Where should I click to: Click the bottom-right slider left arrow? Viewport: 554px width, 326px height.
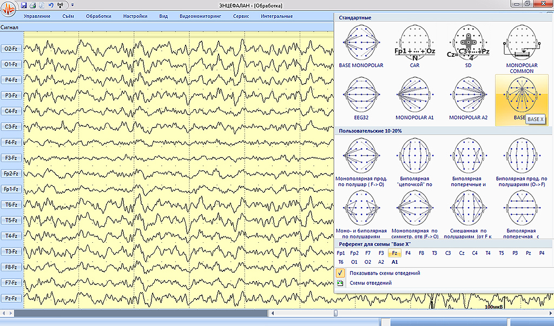[x=273, y=313]
